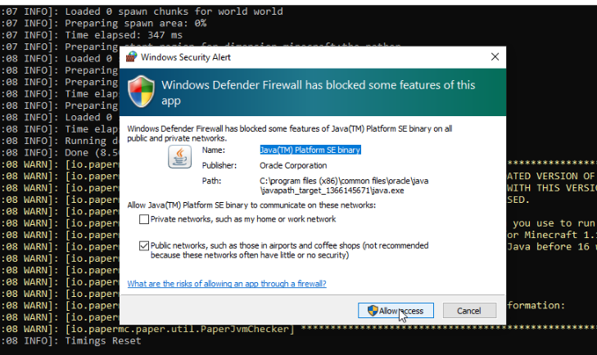The width and height of the screenshot is (597, 355).
Task: Toggle Public networks via its airports and coffee shops label
Action: (289, 250)
